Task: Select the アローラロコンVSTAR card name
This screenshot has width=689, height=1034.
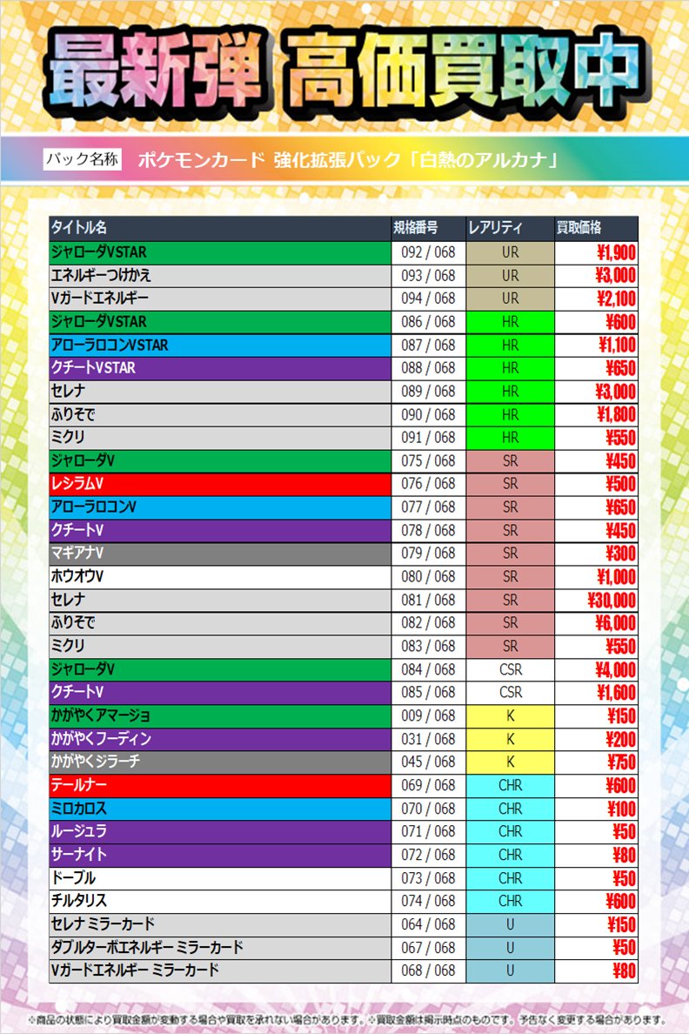Action: tap(110, 345)
